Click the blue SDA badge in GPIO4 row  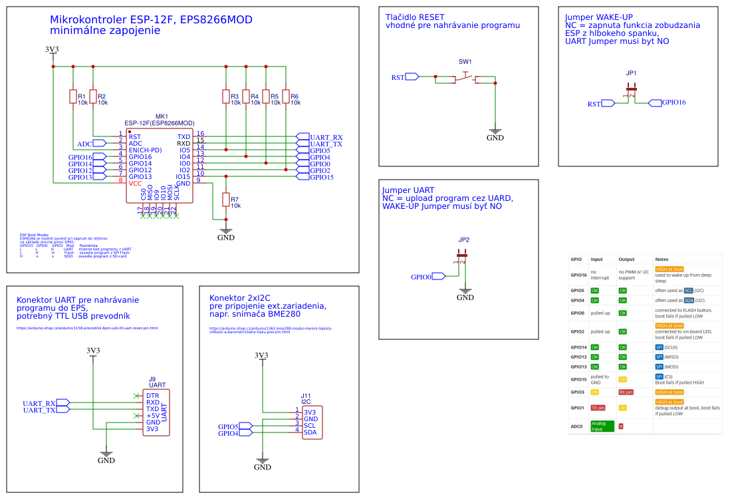(x=689, y=301)
